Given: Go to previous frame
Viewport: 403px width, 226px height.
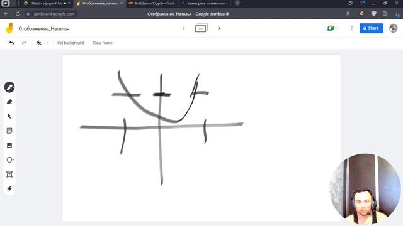Looking at the screenshot, I should pos(183,28).
